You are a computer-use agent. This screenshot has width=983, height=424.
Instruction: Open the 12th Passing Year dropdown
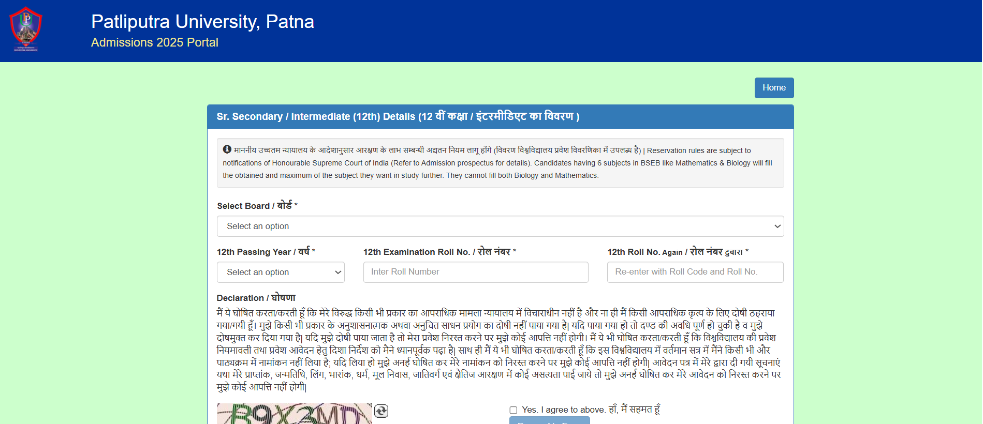click(x=281, y=272)
